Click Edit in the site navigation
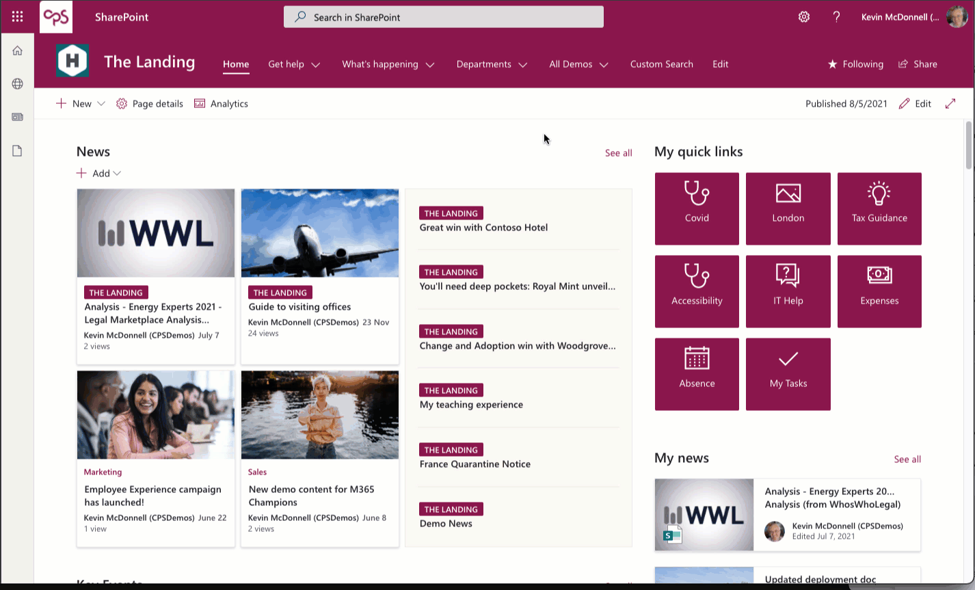Viewport: 975px width, 590px height. (720, 64)
